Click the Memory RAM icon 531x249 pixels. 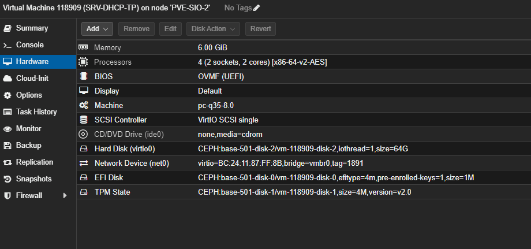point(83,47)
